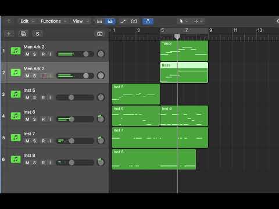279x209 pixels.
Task: Enable Flex mode with the flex icon
Action: point(134,21)
